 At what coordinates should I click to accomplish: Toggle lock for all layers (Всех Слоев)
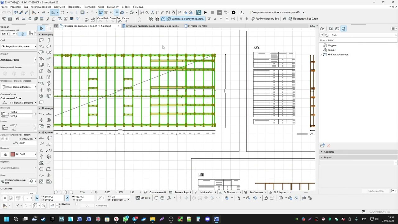click(126, 21)
